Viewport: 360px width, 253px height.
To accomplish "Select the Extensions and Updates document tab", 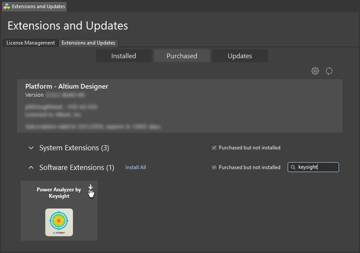I will [x=34, y=6].
